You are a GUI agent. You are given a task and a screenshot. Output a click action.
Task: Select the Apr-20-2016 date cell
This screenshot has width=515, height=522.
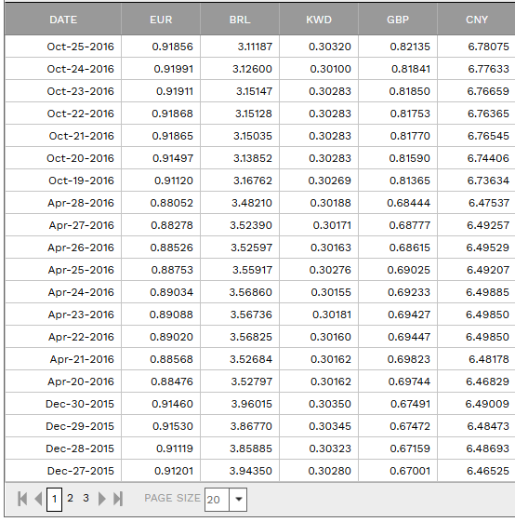pyautogui.click(x=63, y=381)
